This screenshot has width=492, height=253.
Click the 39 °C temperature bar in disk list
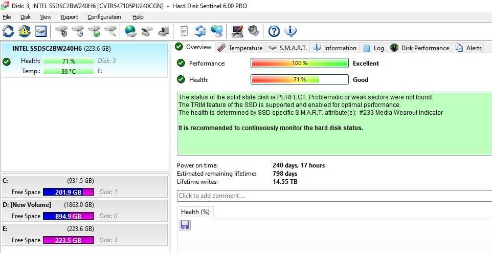pyautogui.click(x=69, y=71)
